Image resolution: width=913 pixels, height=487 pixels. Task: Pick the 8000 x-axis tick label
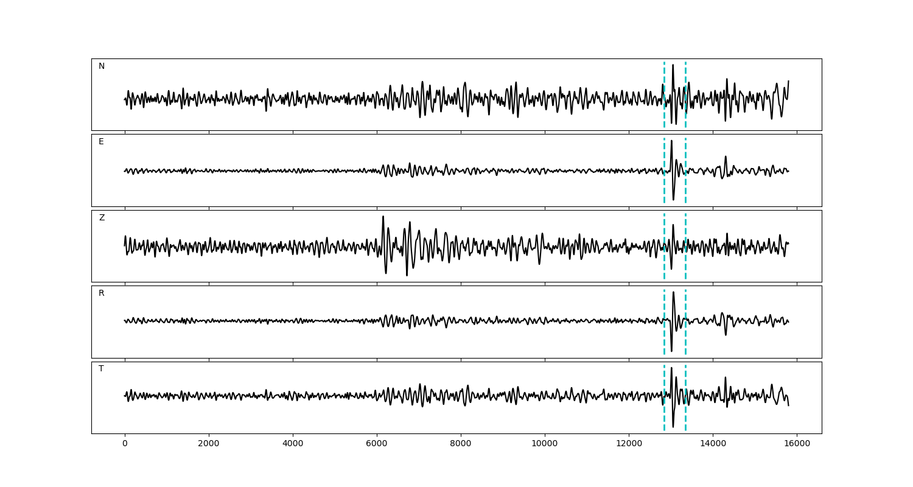click(461, 444)
